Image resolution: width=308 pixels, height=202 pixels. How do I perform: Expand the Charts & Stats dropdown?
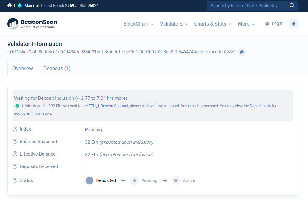[x=213, y=24]
